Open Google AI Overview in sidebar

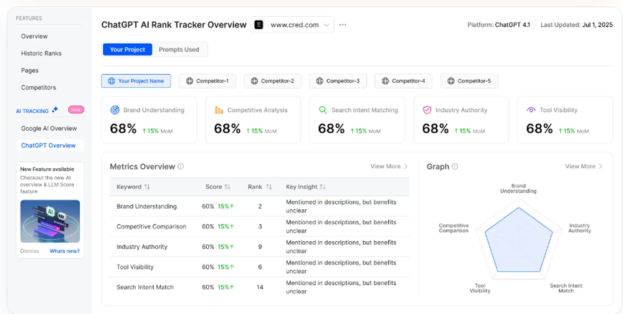click(49, 128)
